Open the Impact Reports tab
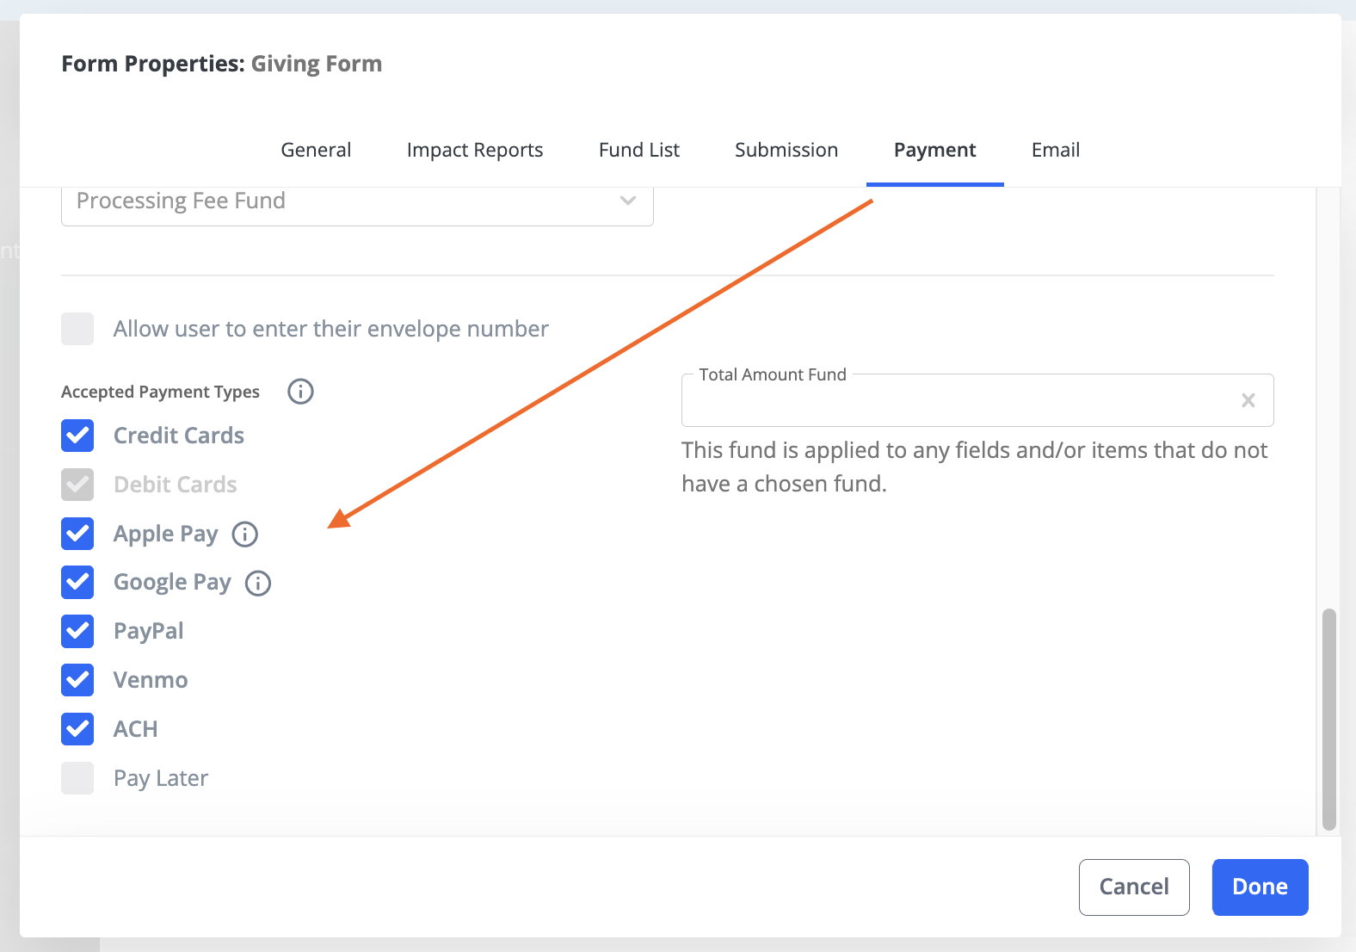1356x952 pixels. point(474,150)
